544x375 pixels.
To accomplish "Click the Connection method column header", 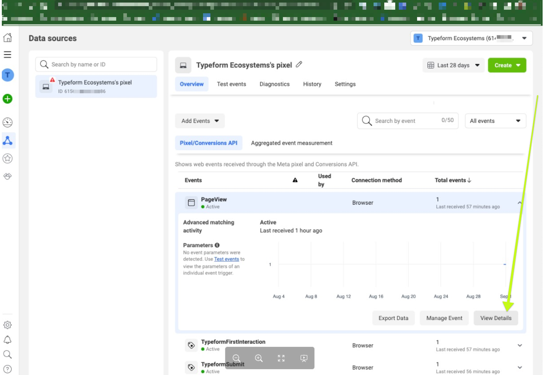I will click(x=377, y=180).
